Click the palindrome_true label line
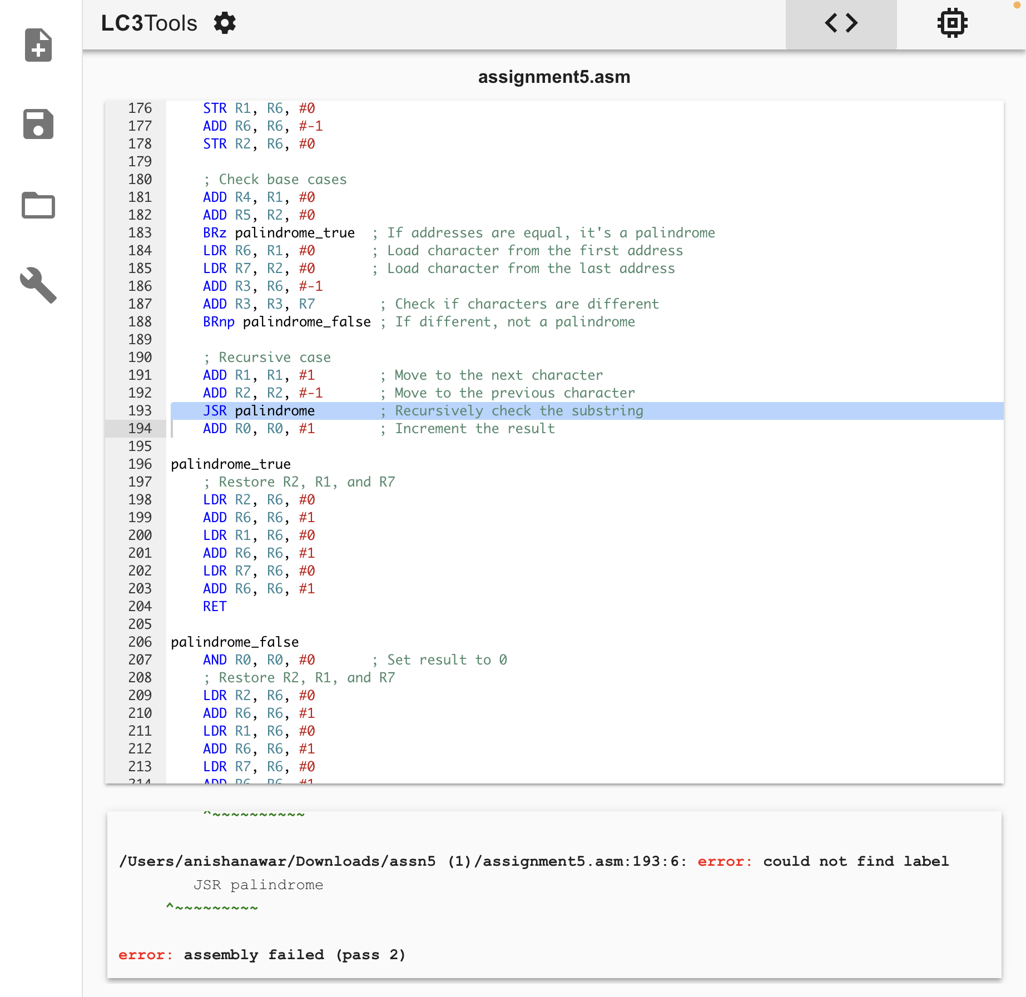The width and height of the screenshot is (1026, 997). pos(230,464)
